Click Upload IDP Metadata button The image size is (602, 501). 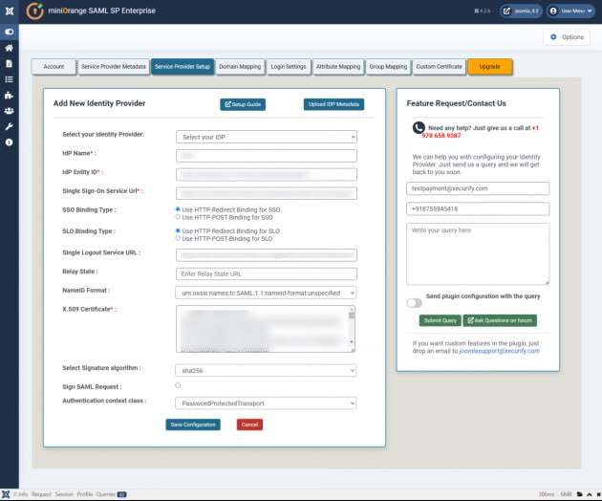[x=333, y=104]
